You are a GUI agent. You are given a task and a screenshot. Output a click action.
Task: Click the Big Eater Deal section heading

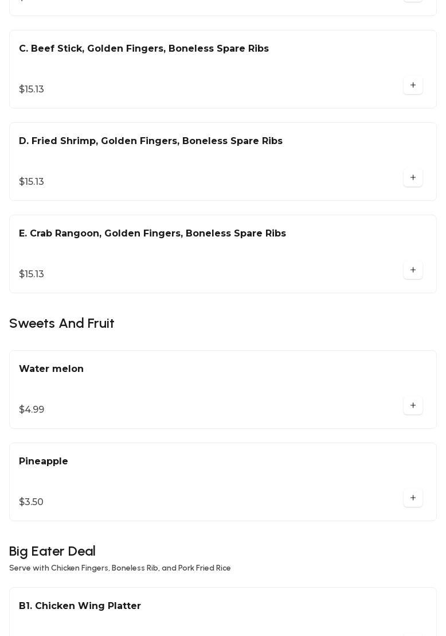click(x=52, y=552)
